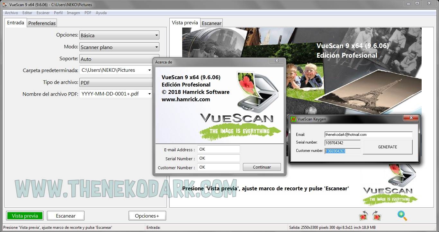Click the GENERATE button in Keygen

click(388, 147)
